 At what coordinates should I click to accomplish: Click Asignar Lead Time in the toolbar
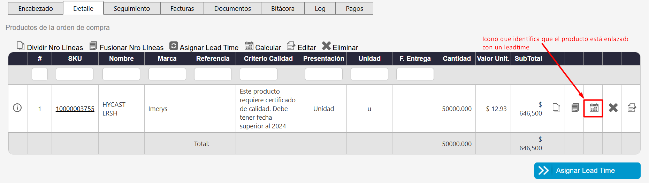pyautogui.click(x=204, y=47)
